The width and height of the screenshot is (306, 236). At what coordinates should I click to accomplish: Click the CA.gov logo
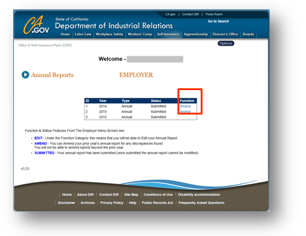36,25
